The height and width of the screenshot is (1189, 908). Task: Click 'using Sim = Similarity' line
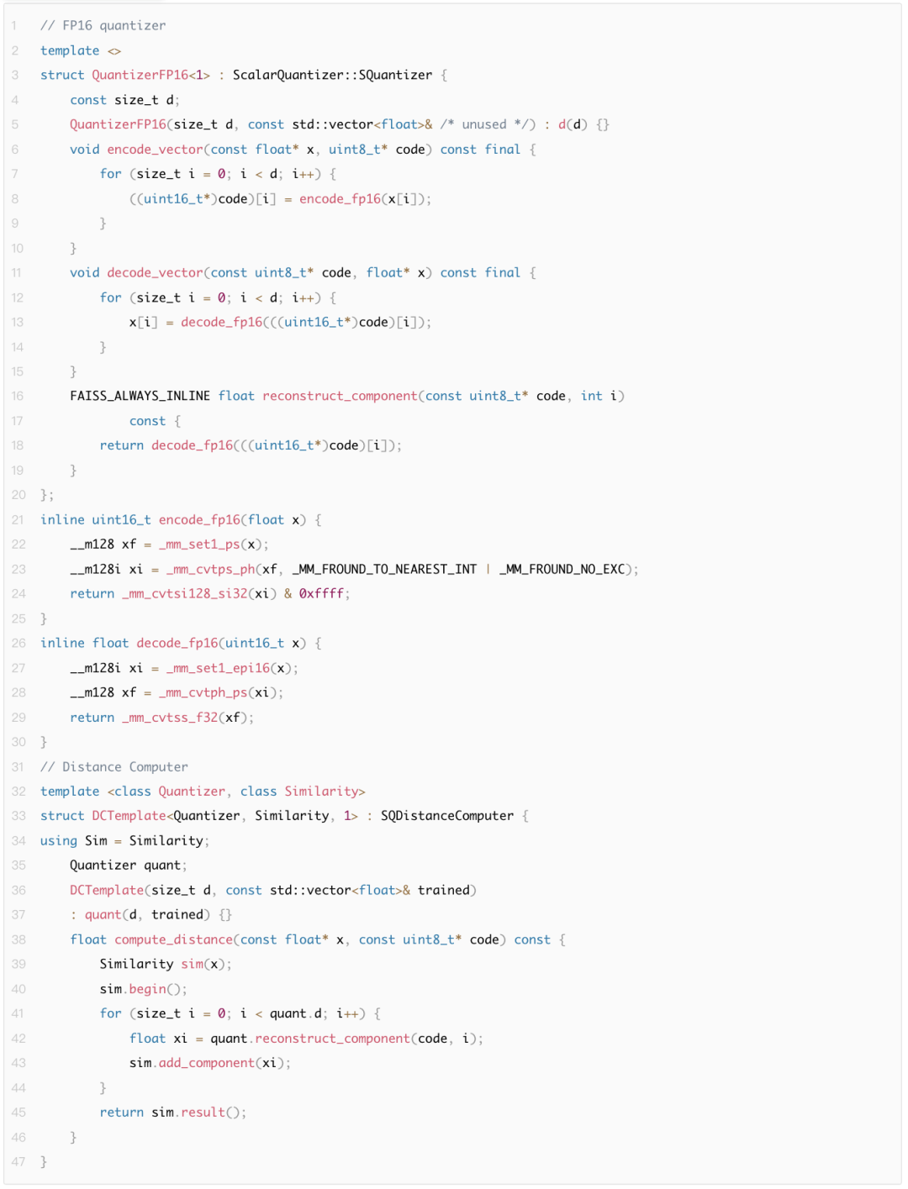point(124,841)
